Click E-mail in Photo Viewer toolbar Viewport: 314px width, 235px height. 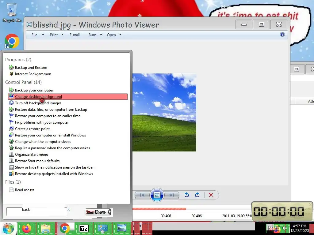click(75, 35)
